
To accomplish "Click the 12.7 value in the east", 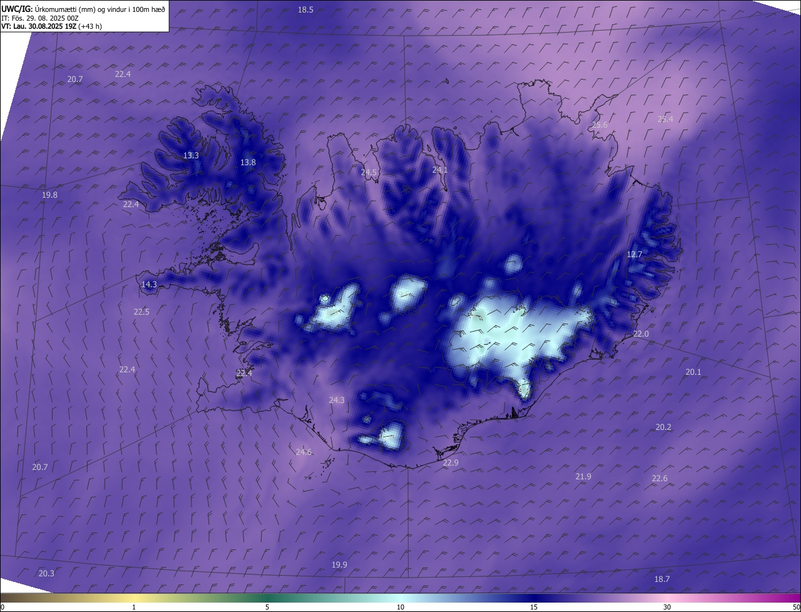I will 635,254.
